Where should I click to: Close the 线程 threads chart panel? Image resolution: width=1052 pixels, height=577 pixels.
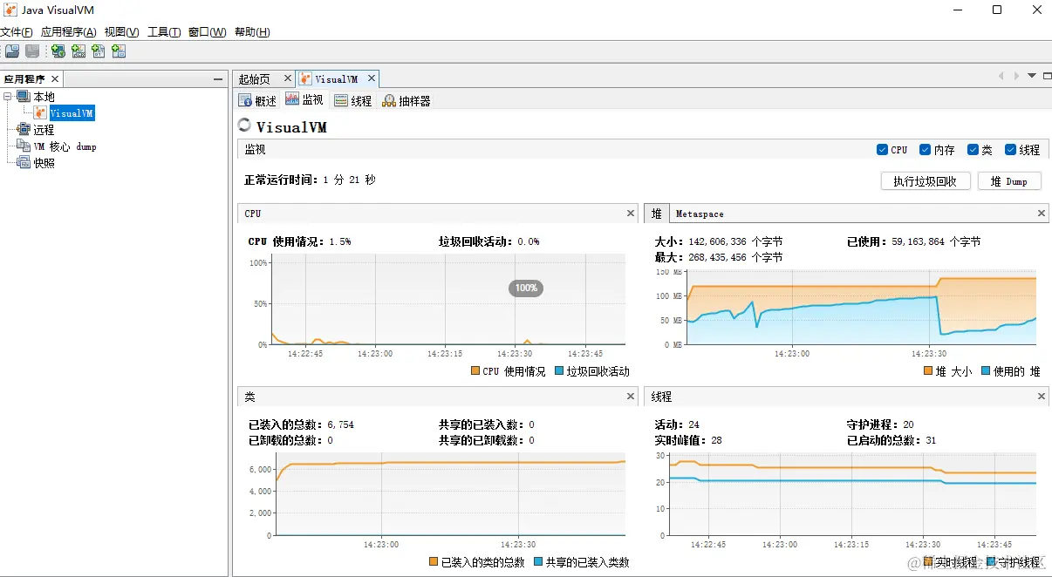1042,397
